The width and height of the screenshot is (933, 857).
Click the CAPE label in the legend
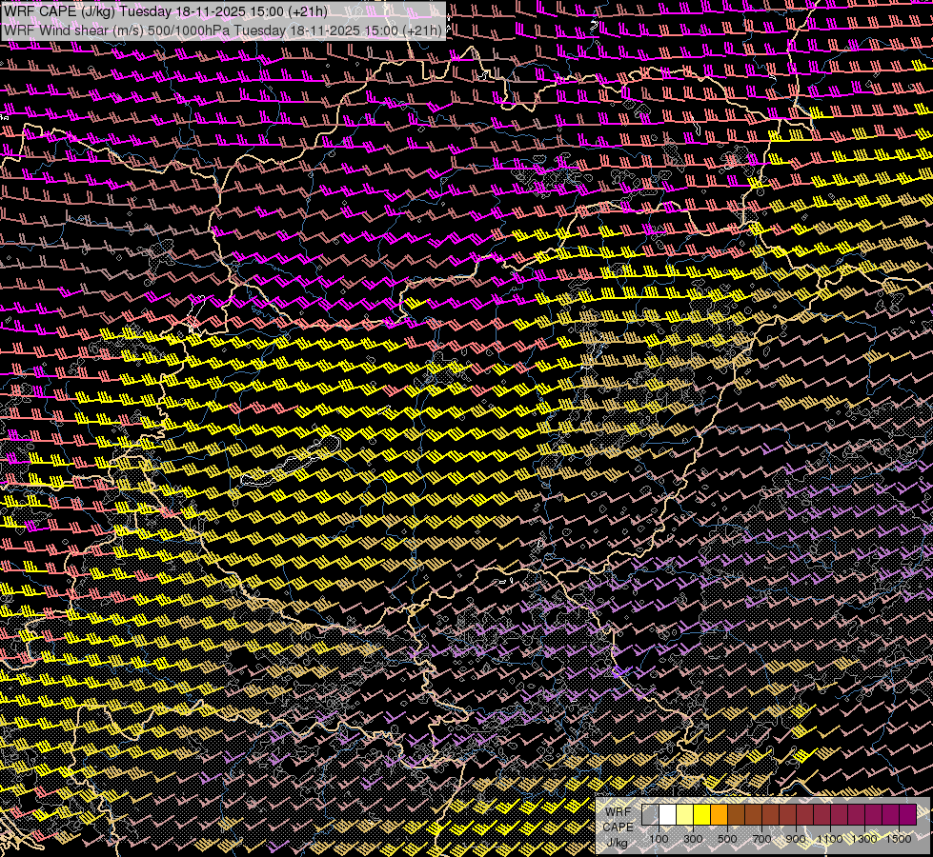point(619,827)
